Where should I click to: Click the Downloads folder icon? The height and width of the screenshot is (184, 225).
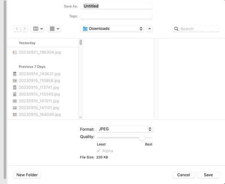point(85,29)
